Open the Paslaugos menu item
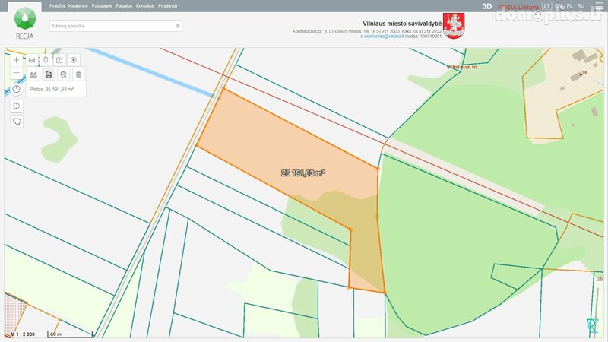 click(x=102, y=6)
